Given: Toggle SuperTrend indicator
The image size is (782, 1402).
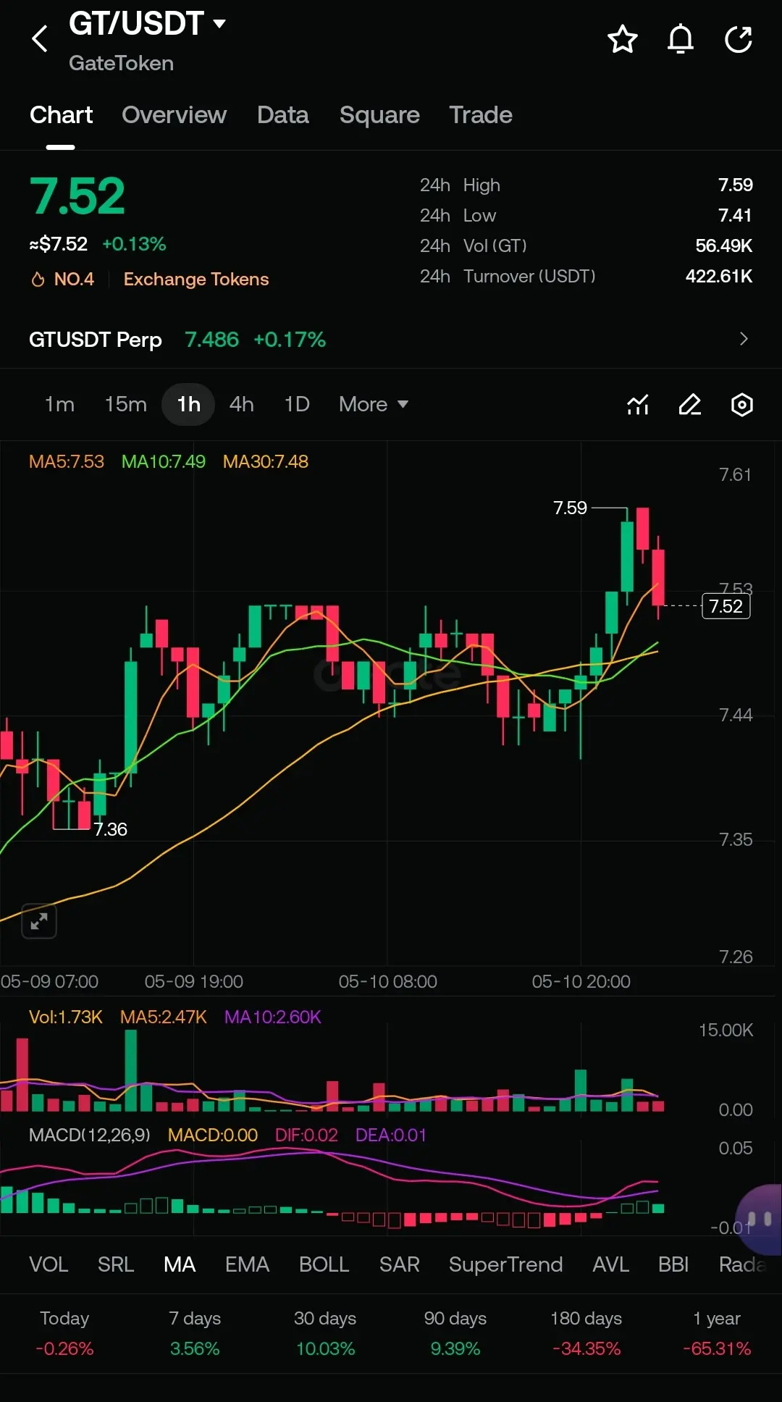Looking at the screenshot, I should (505, 1264).
